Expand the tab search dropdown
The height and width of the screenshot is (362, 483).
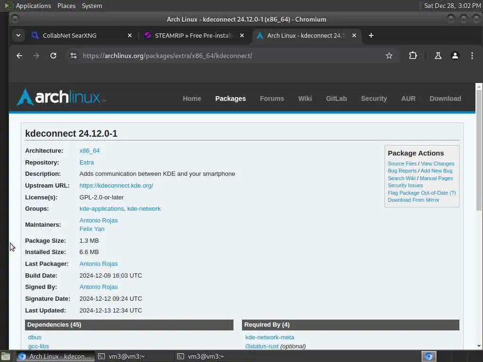pyautogui.click(x=18, y=35)
